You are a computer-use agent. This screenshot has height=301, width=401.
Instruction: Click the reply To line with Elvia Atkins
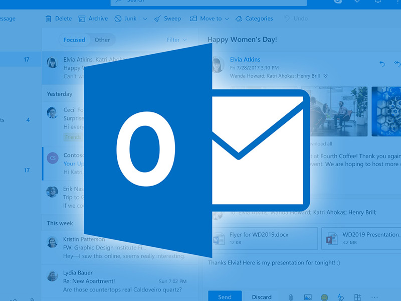click(x=303, y=212)
